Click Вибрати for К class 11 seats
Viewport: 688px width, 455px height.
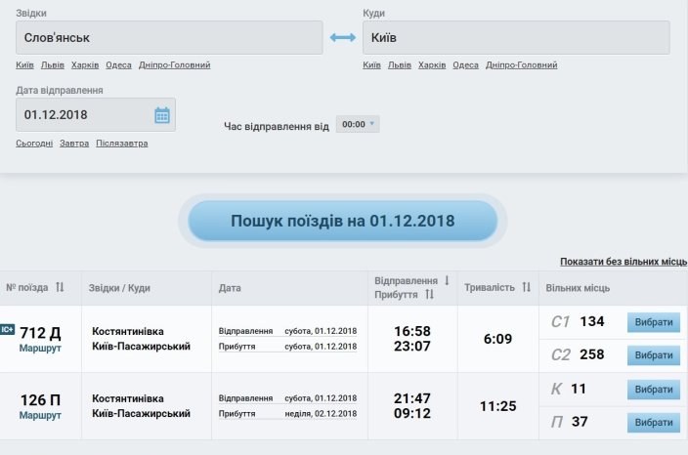(654, 390)
